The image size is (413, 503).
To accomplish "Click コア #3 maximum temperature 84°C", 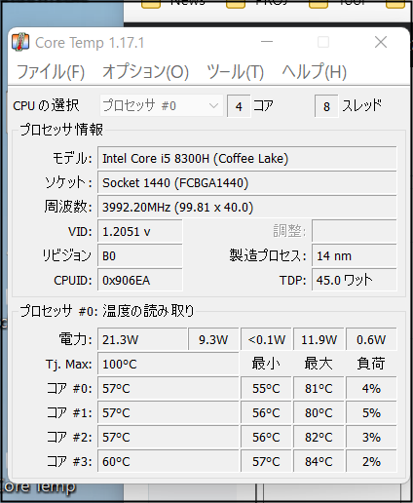I will (319, 461).
